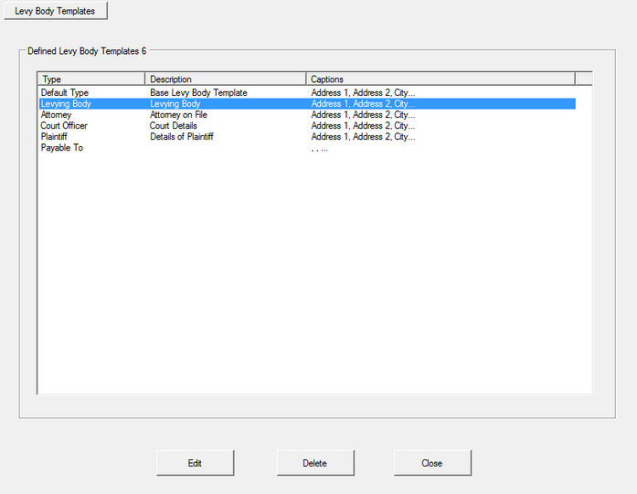This screenshot has width=637, height=494.
Task: Click the Attorney on File description
Action: pos(179,114)
